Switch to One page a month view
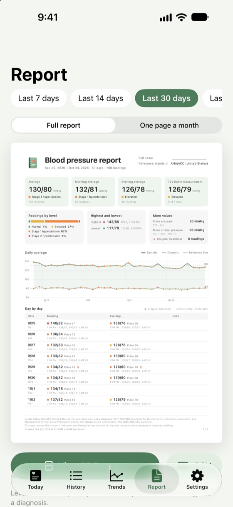Viewport: 233px width, 507px height. pyautogui.click(x=169, y=125)
